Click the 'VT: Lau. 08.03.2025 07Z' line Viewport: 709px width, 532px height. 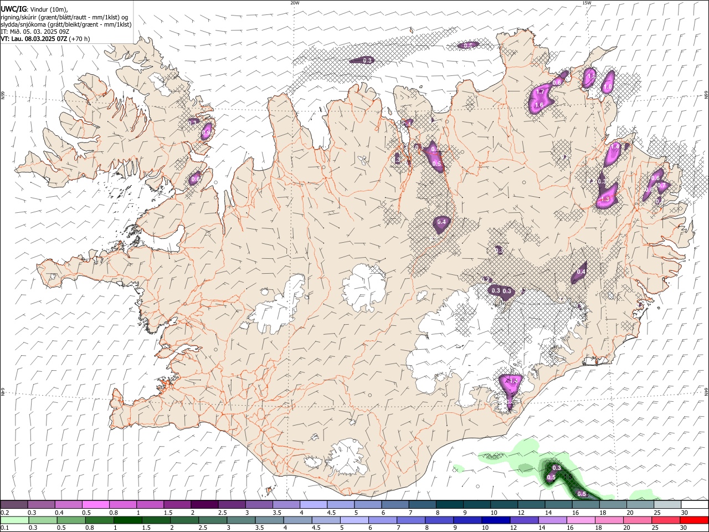34,39
